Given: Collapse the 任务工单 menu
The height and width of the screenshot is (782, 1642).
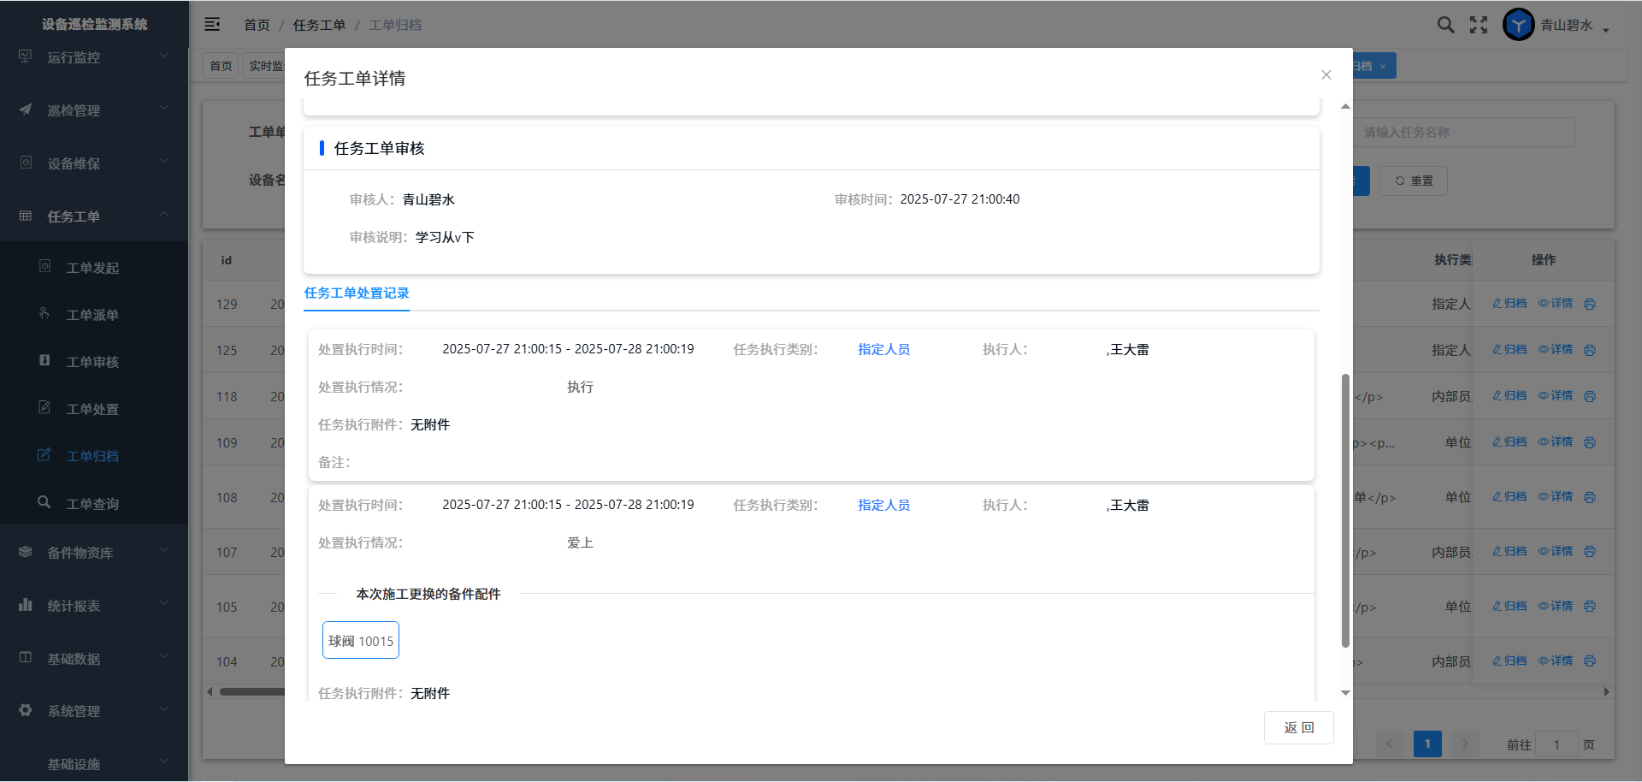Looking at the screenshot, I should pyautogui.click(x=94, y=216).
